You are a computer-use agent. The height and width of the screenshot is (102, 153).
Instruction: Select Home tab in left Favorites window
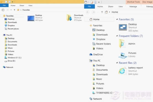click(13, 6)
